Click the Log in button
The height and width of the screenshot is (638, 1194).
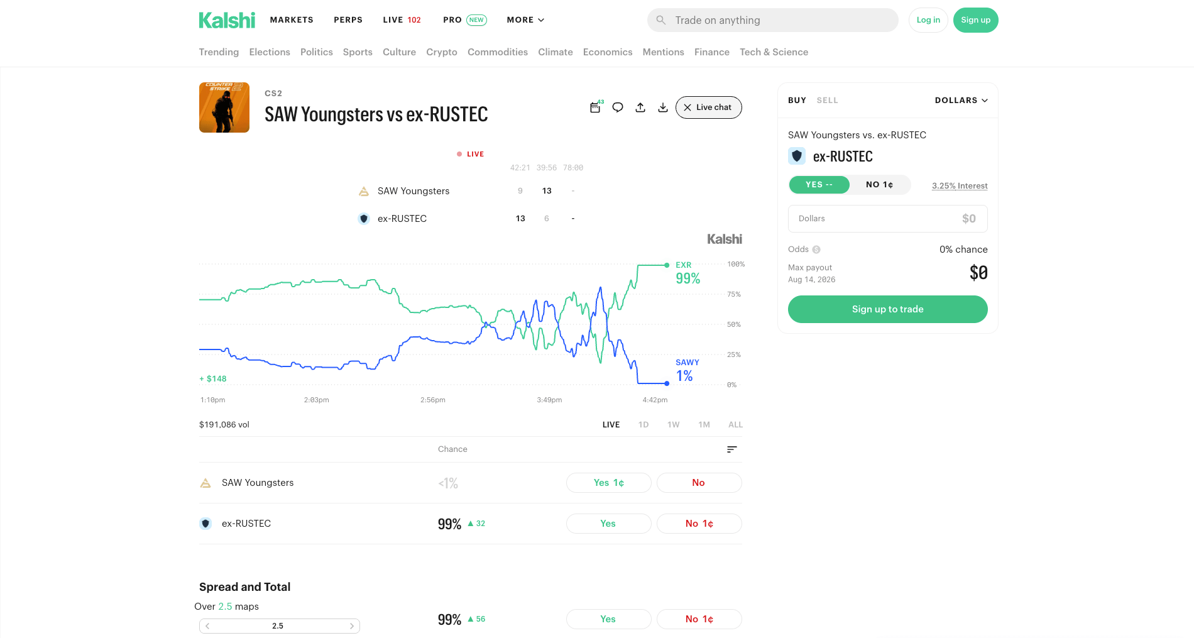[x=928, y=20]
